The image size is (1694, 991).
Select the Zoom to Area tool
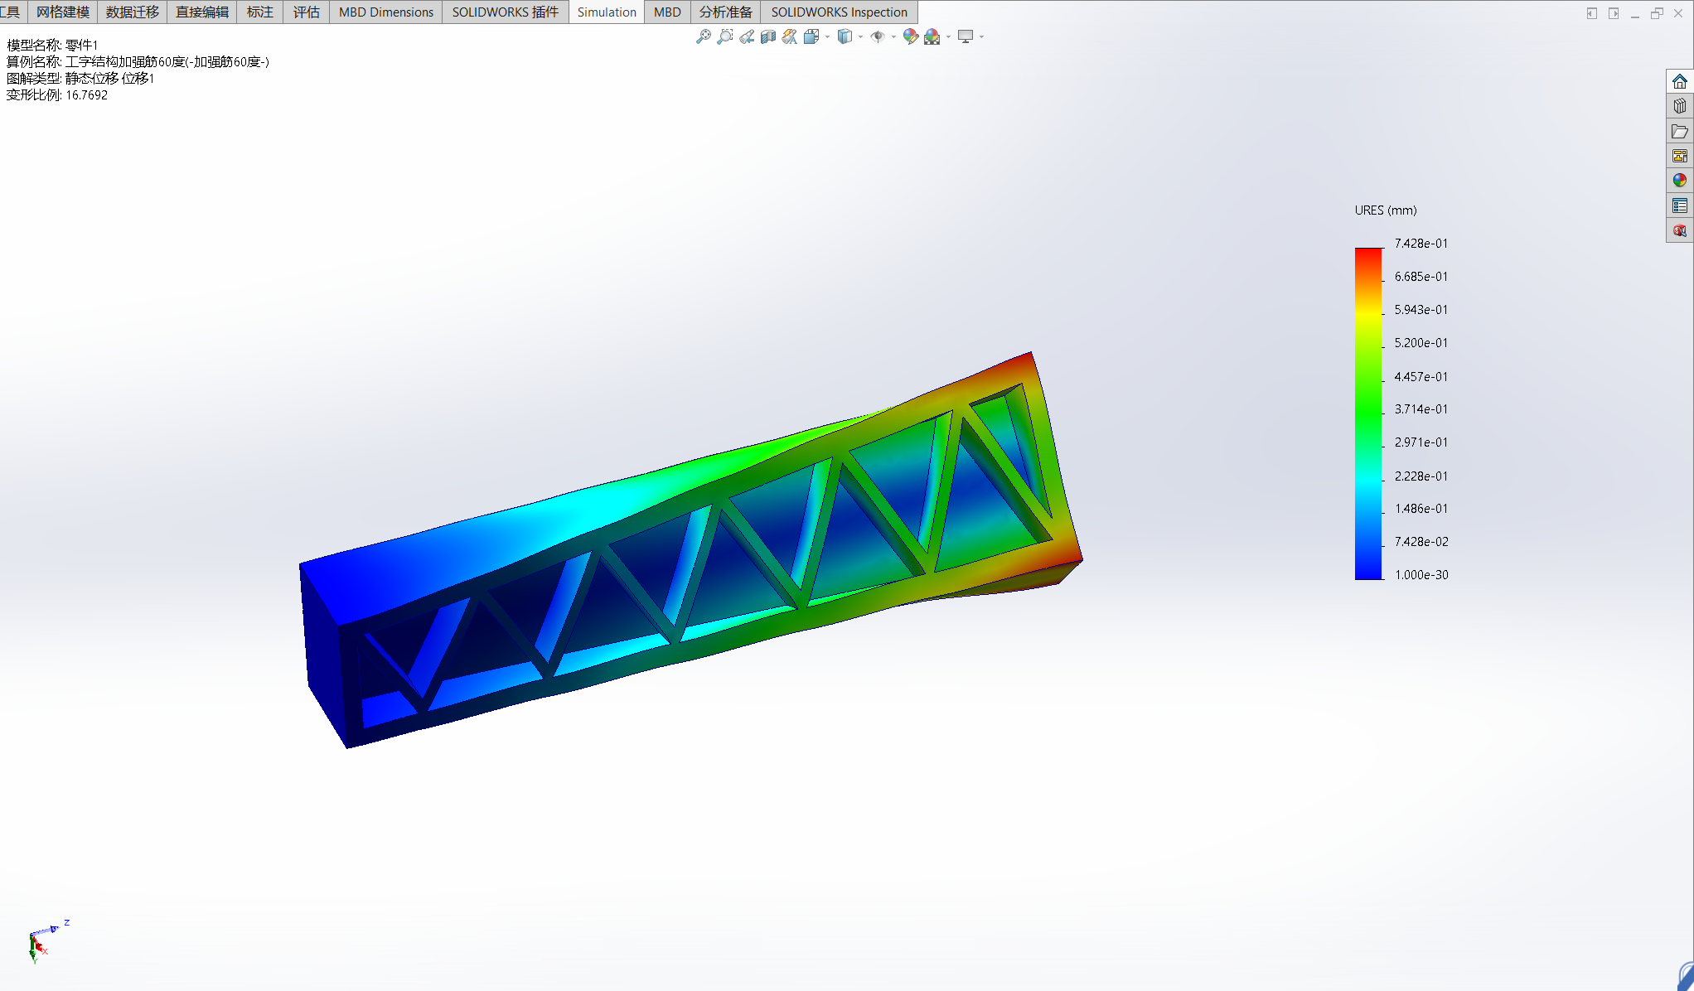724,36
